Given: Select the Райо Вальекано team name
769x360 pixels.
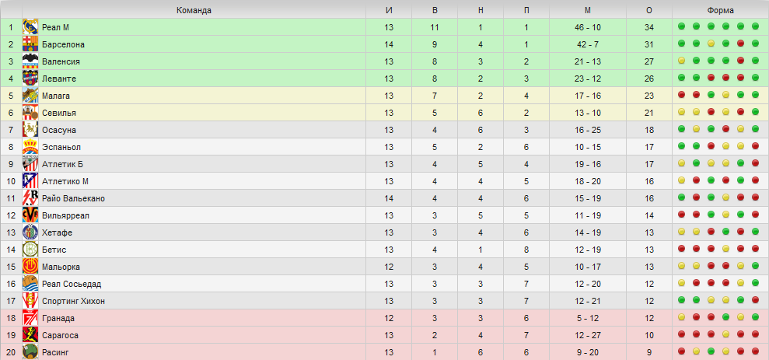Looking at the screenshot, I should tap(73, 198).
